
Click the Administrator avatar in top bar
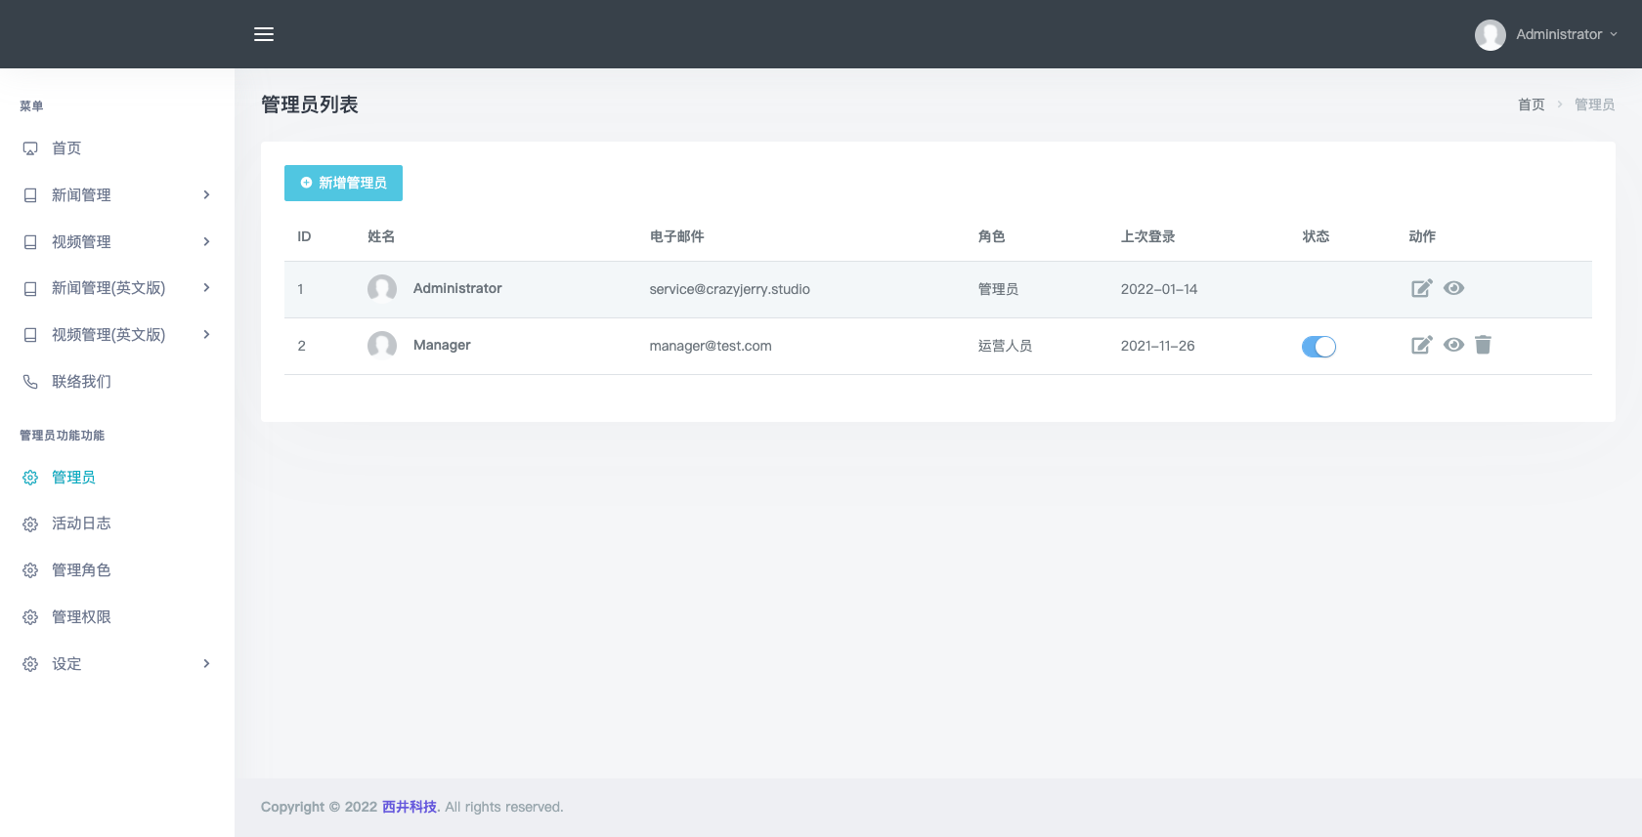tap(1490, 34)
